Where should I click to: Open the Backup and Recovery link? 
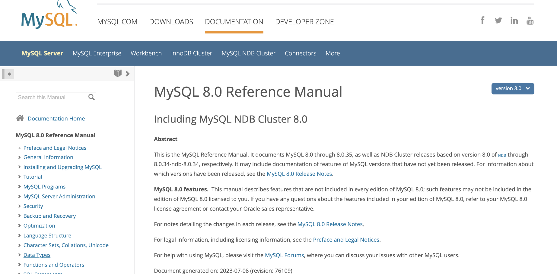(49, 216)
